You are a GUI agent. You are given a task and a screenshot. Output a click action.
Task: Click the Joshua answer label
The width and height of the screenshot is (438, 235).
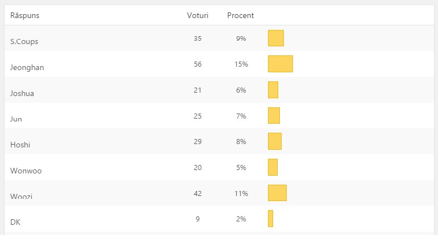(x=22, y=93)
